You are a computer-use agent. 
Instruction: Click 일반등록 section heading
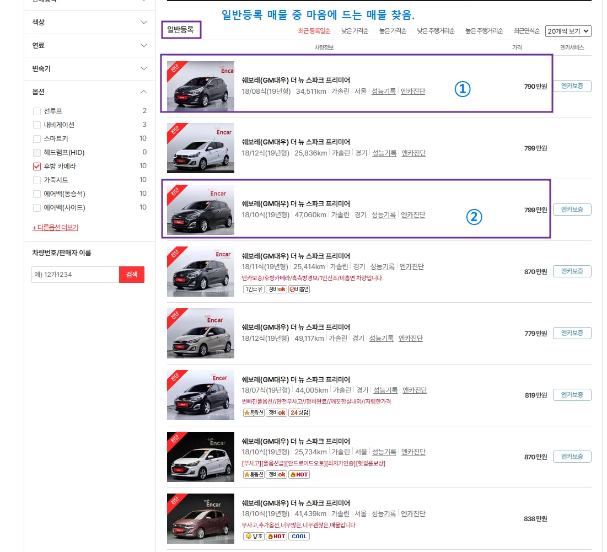[x=180, y=29]
